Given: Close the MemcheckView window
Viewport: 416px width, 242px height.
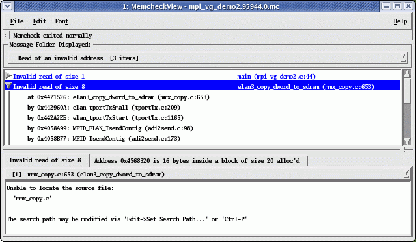Looking at the screenshot, I should click(408, 6).
